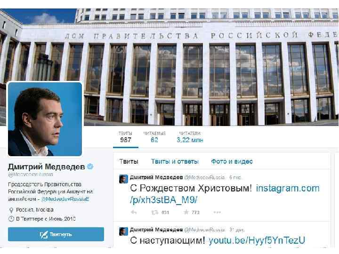Click the verified badge next to Дмитрий Медведев
The height and width of the screenshot is (254, 339).
[90, 167]
